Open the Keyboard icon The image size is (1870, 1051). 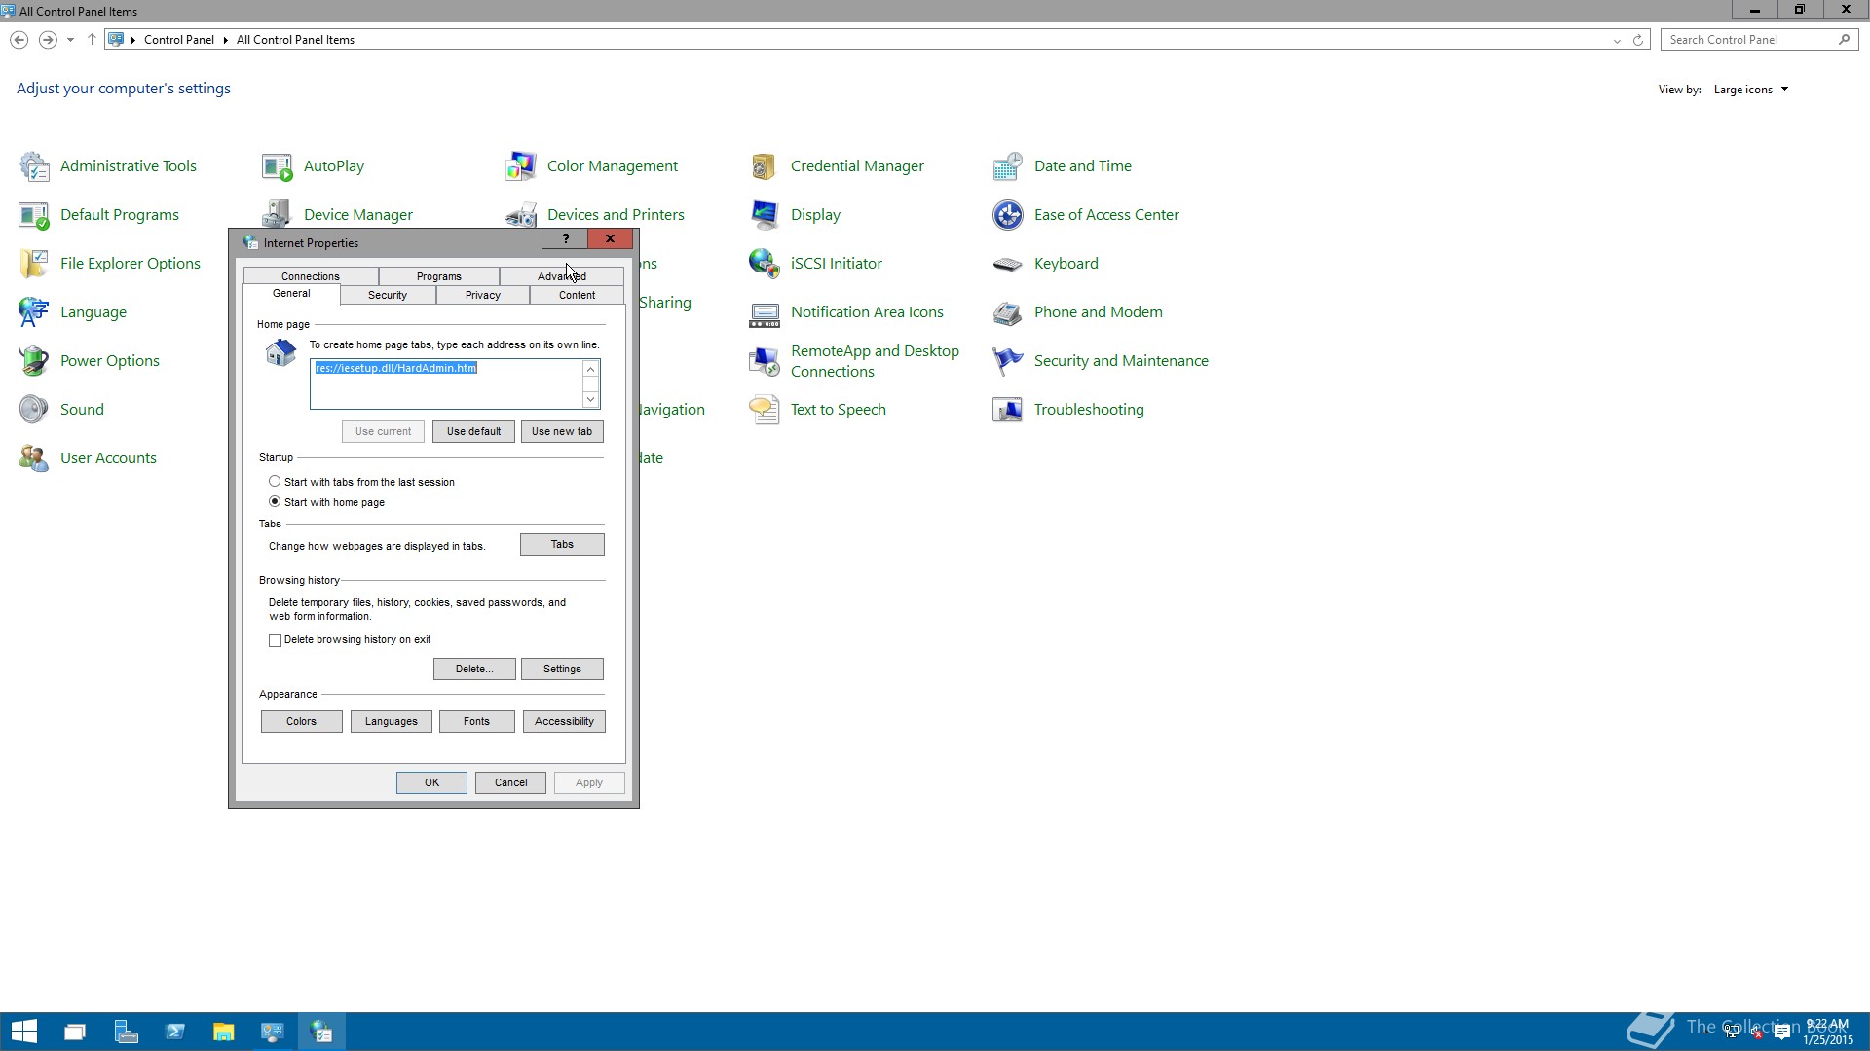1008,264
